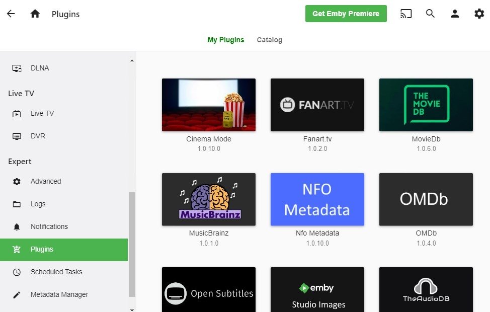Click MovieDb version 1.0.6.0

pos(426,149)
